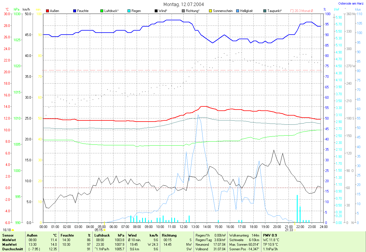The width and height of the screenshot is (366, 252).
Task: Click the light-blue Helligkeit legend square
Action: 238,11
